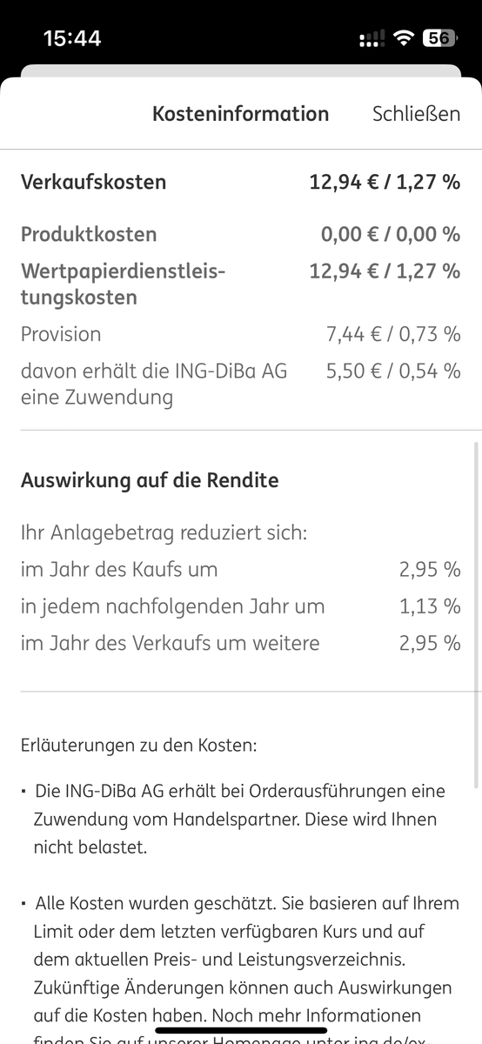Tap the 'in jedem nachfolgenden Jahr um' row
The width and height of the screenshot is (482, 1044).
241,606
